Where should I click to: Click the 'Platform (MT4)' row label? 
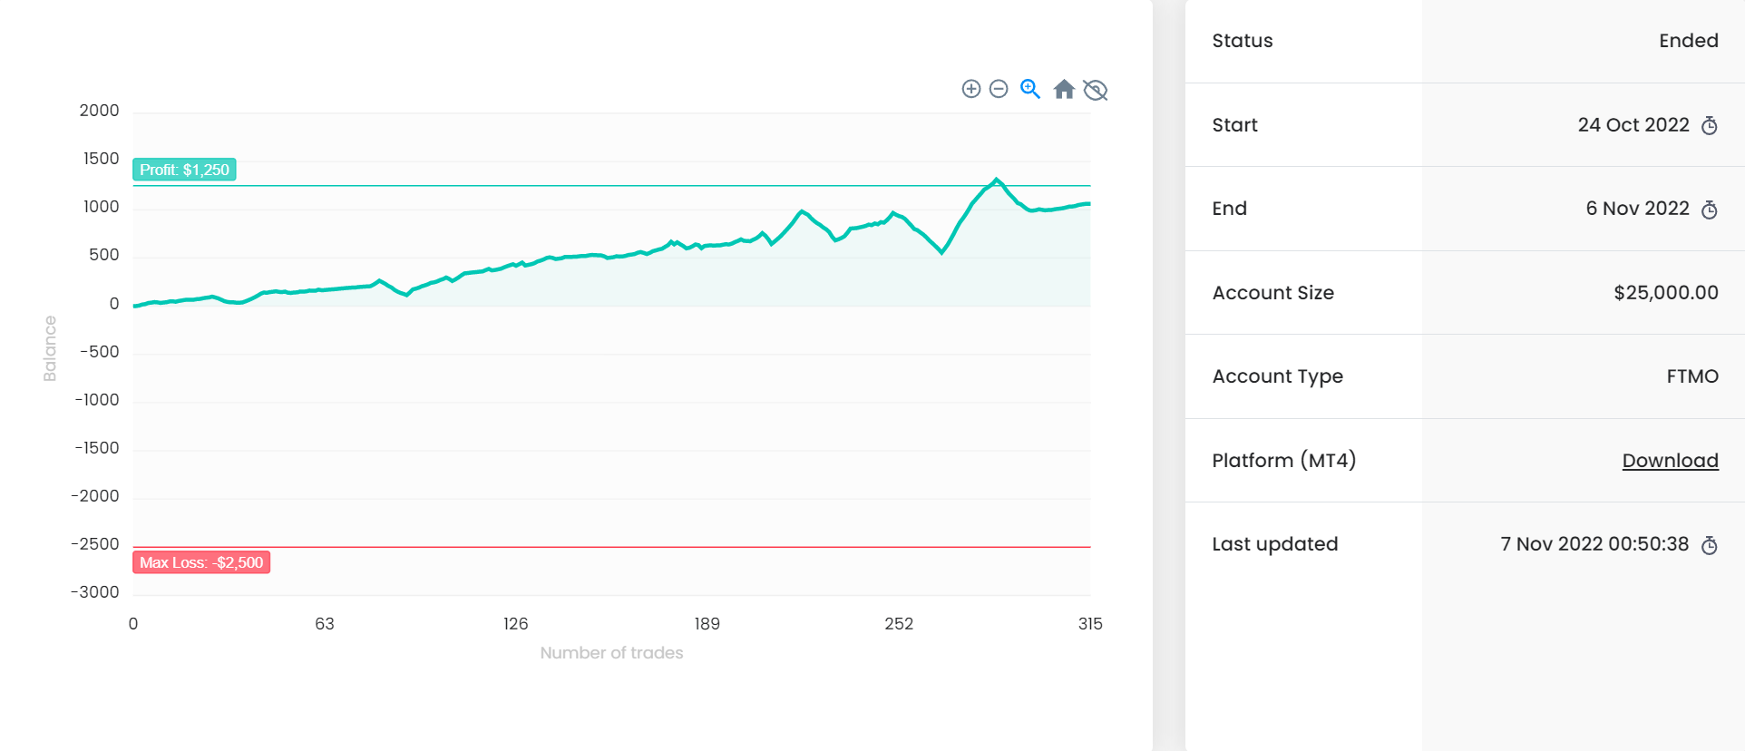[1283, 461]
